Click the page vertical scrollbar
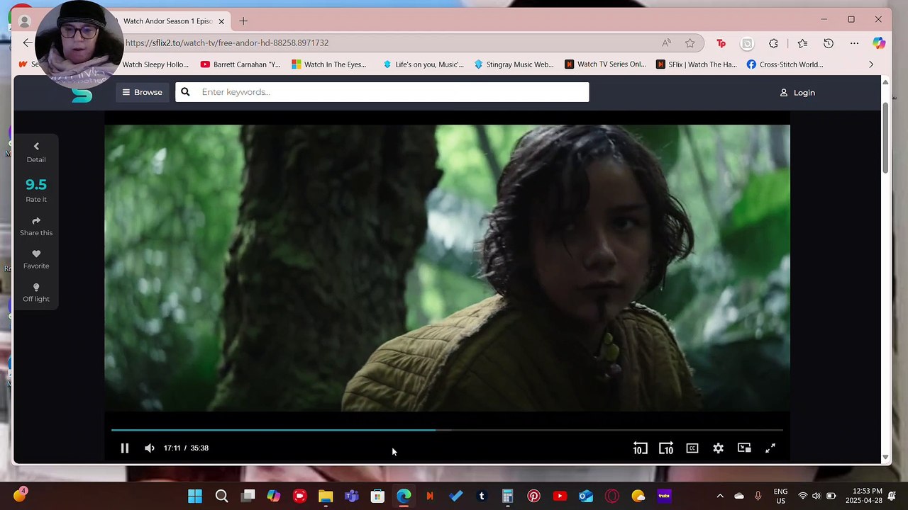Image resolution: width=908 pixels, height=510 pixels. (885, 138)
